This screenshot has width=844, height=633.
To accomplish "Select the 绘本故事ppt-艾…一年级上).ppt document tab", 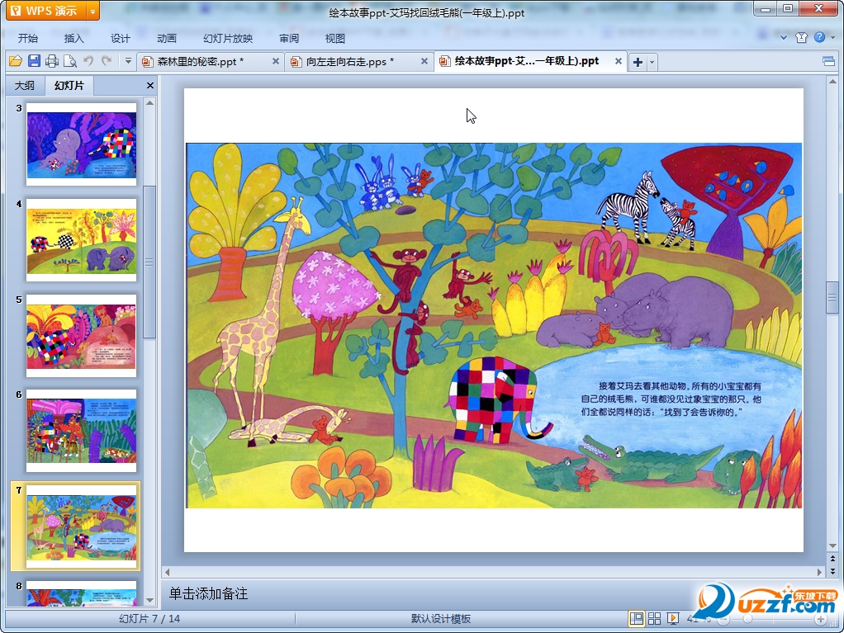I will pyautogui.click(x=526, y=61).
